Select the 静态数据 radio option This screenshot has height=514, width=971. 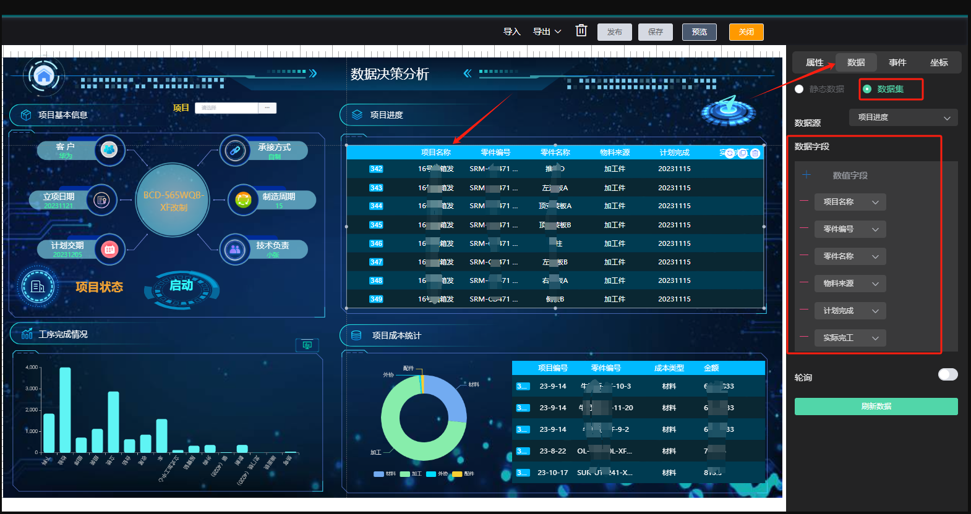(x=799, y=89)
